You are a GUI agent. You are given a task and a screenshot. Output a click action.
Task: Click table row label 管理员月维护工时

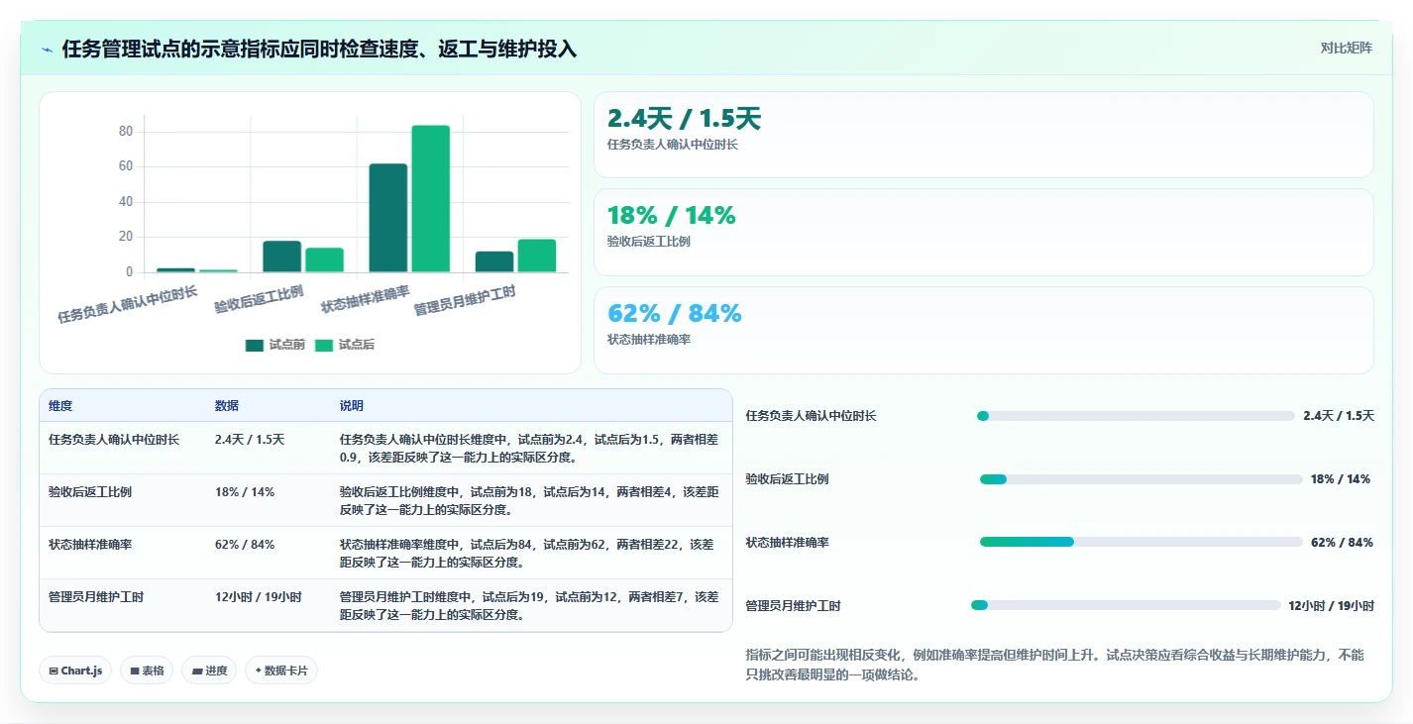pyautogui.click(x=96, y=597)
